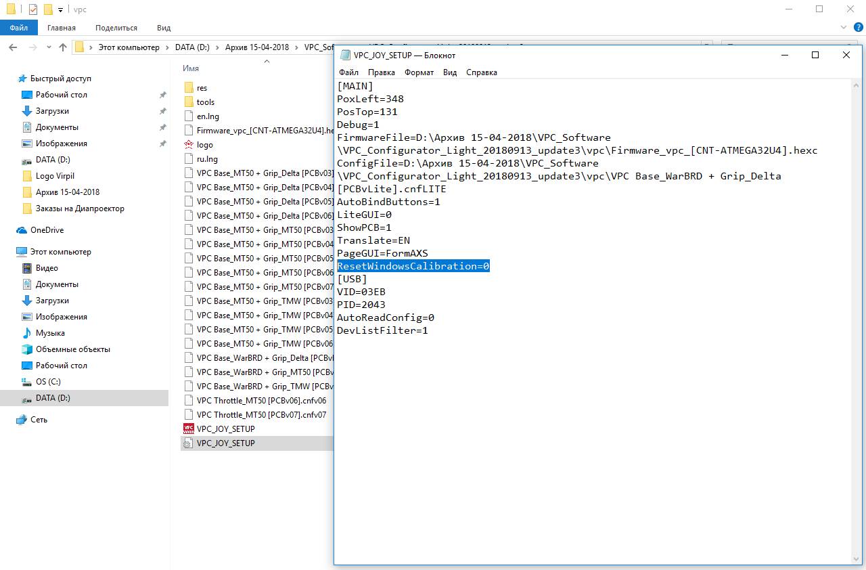Open the Вид ribbon tab in Explorer

164,28
